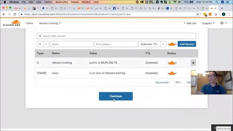Click 'is an alias of tekworx.training' value

[107, 73]
